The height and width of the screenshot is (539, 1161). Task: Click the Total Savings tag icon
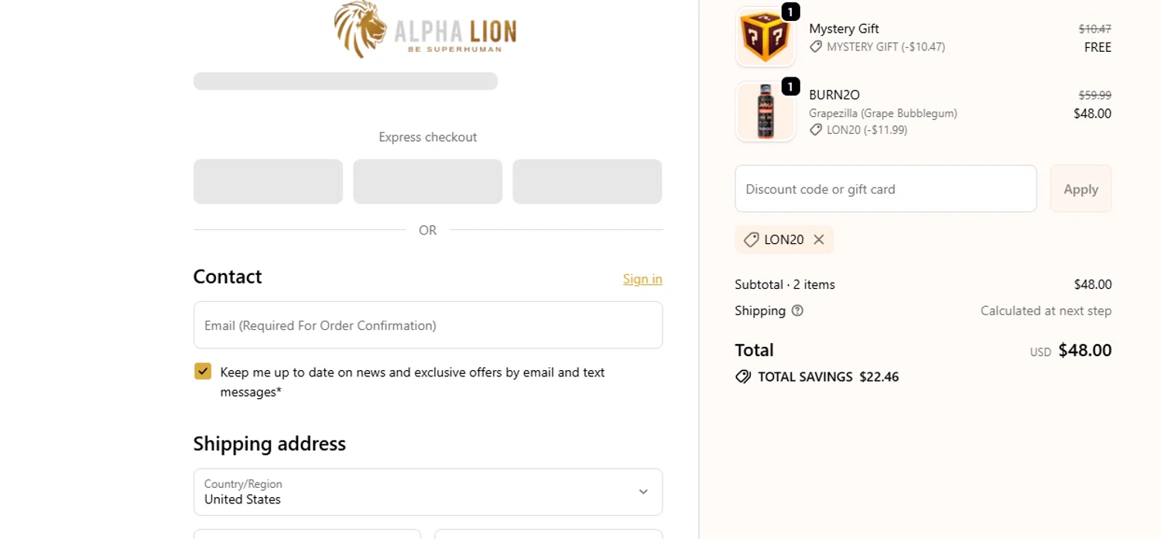point(743,377)
